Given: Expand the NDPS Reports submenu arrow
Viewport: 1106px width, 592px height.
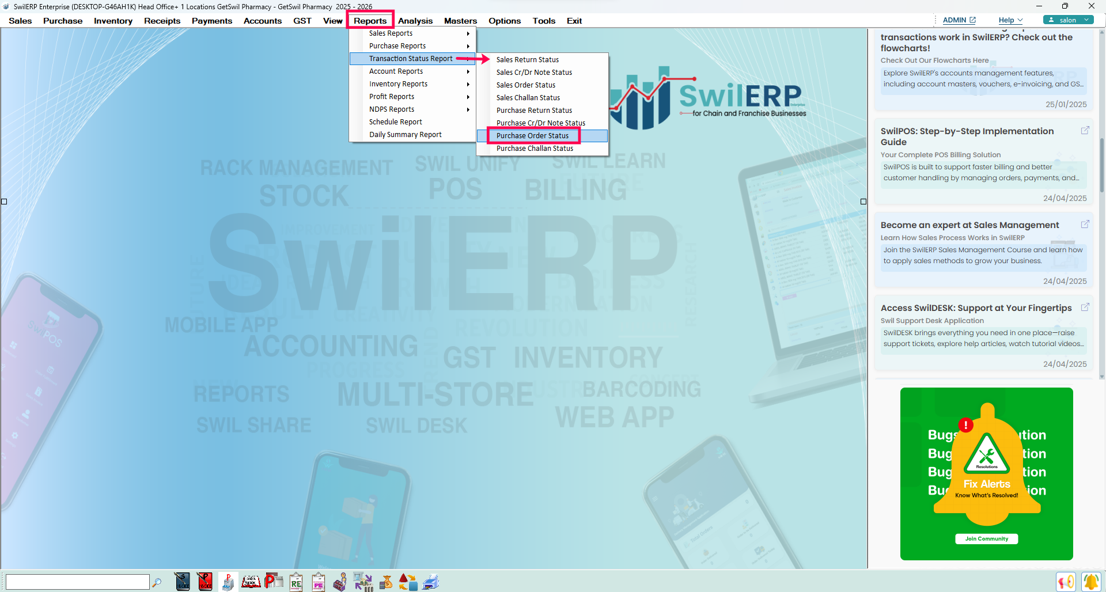Looking at the screenshot, I should (x=468, y=109).
